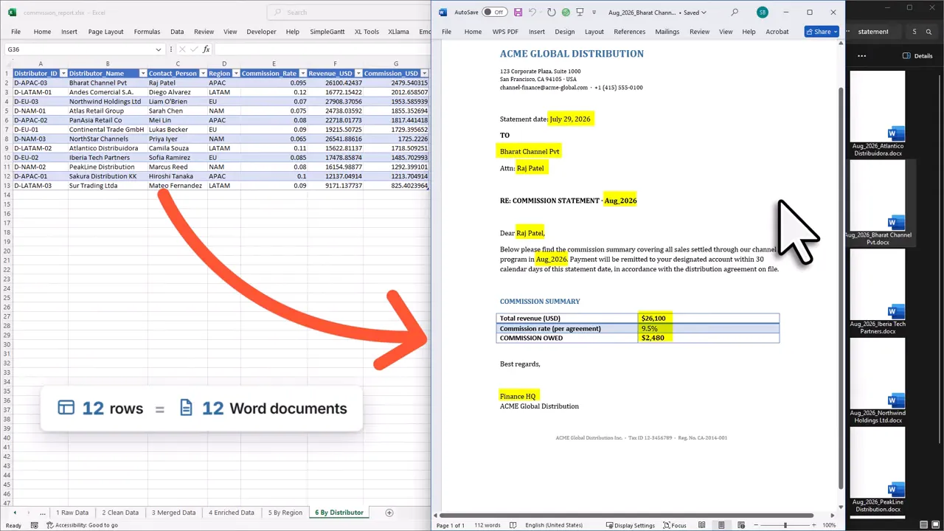944x531 pixels.
Task: Open the Contact_Person filter dropdown
Action: [x=203, y=74]
